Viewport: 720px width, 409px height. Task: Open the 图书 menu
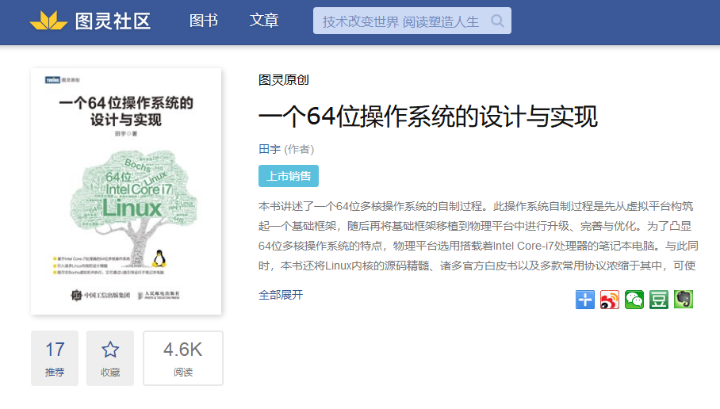pos(204,21)
